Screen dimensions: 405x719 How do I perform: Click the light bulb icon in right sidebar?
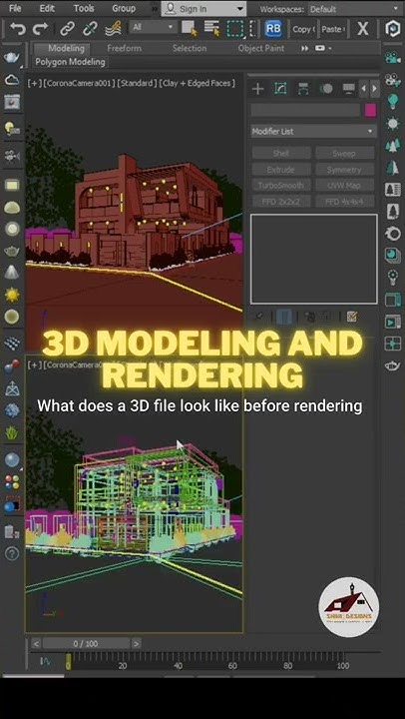click(392, 101)
